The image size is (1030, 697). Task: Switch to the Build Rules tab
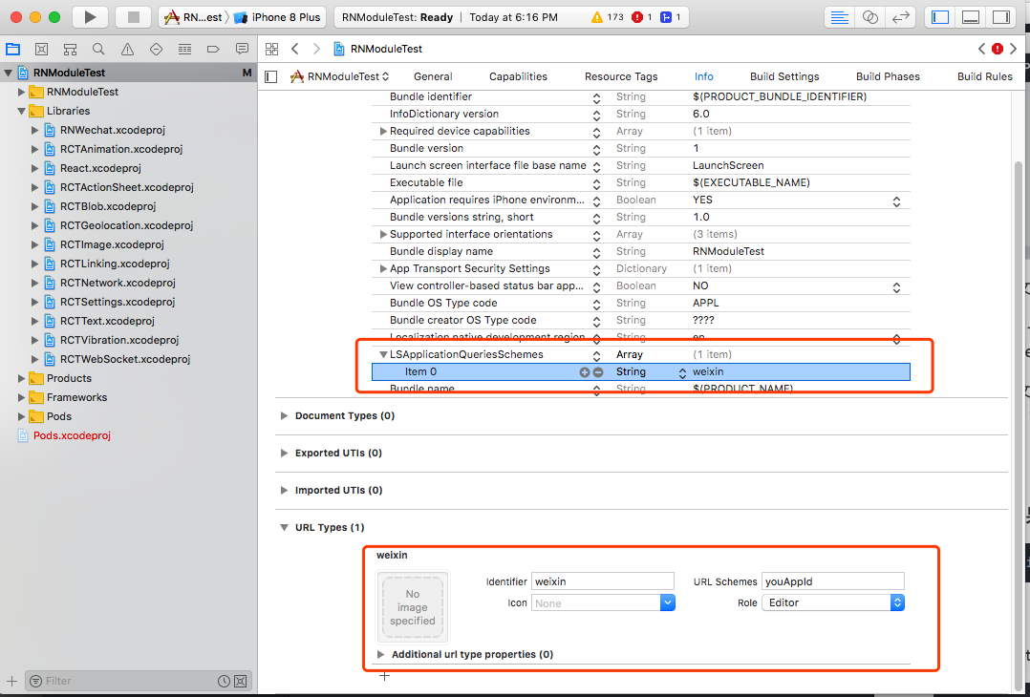point(985,76)
